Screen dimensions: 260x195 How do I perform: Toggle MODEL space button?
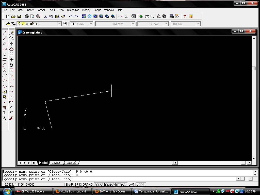tap(141, 185)
